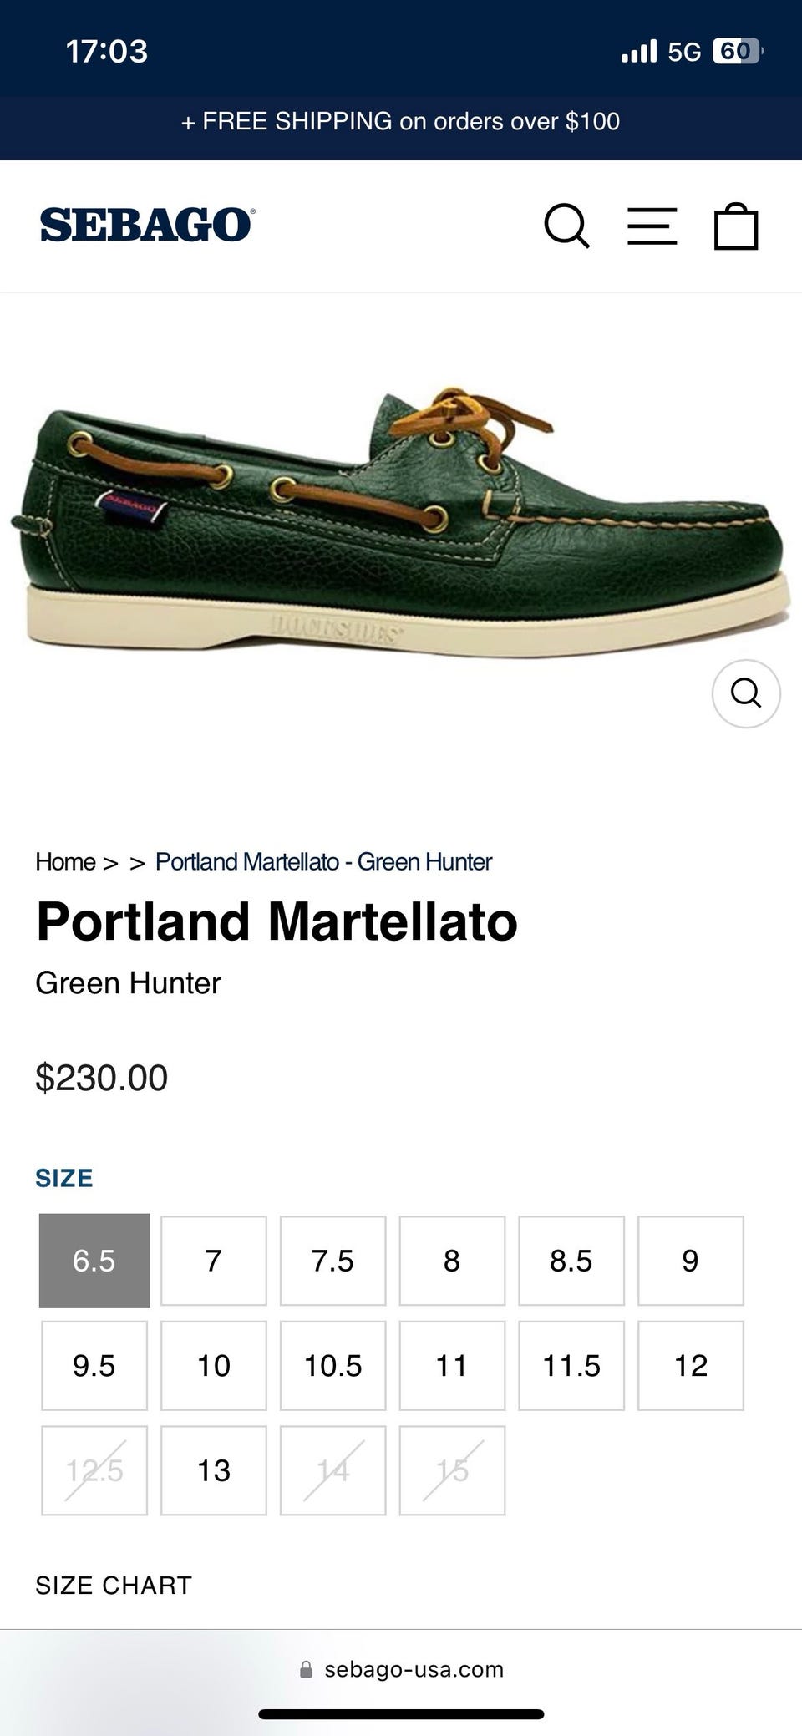
Task: Tap the sebago-usa.com address bar
Action: coord(414,1668)
